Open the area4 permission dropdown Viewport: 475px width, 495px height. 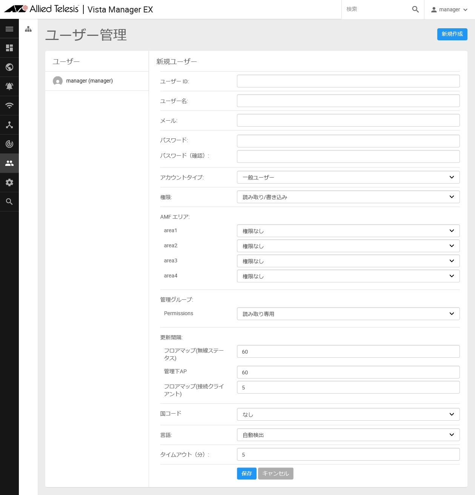(348, 276)
